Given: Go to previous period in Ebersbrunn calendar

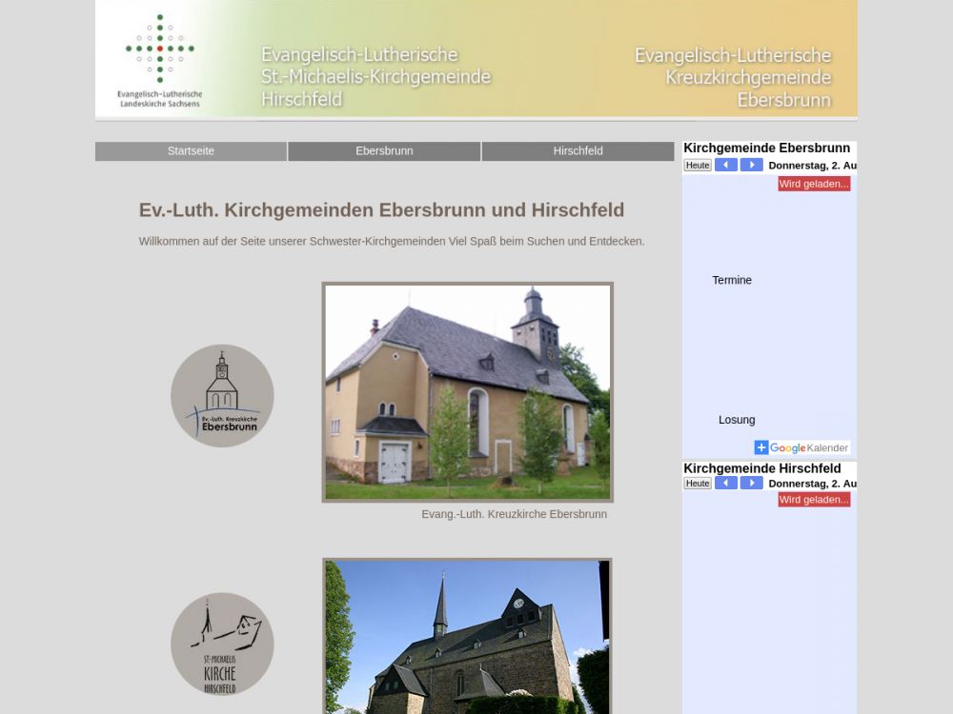Looking at the screenshot, I should coord(726,166).
